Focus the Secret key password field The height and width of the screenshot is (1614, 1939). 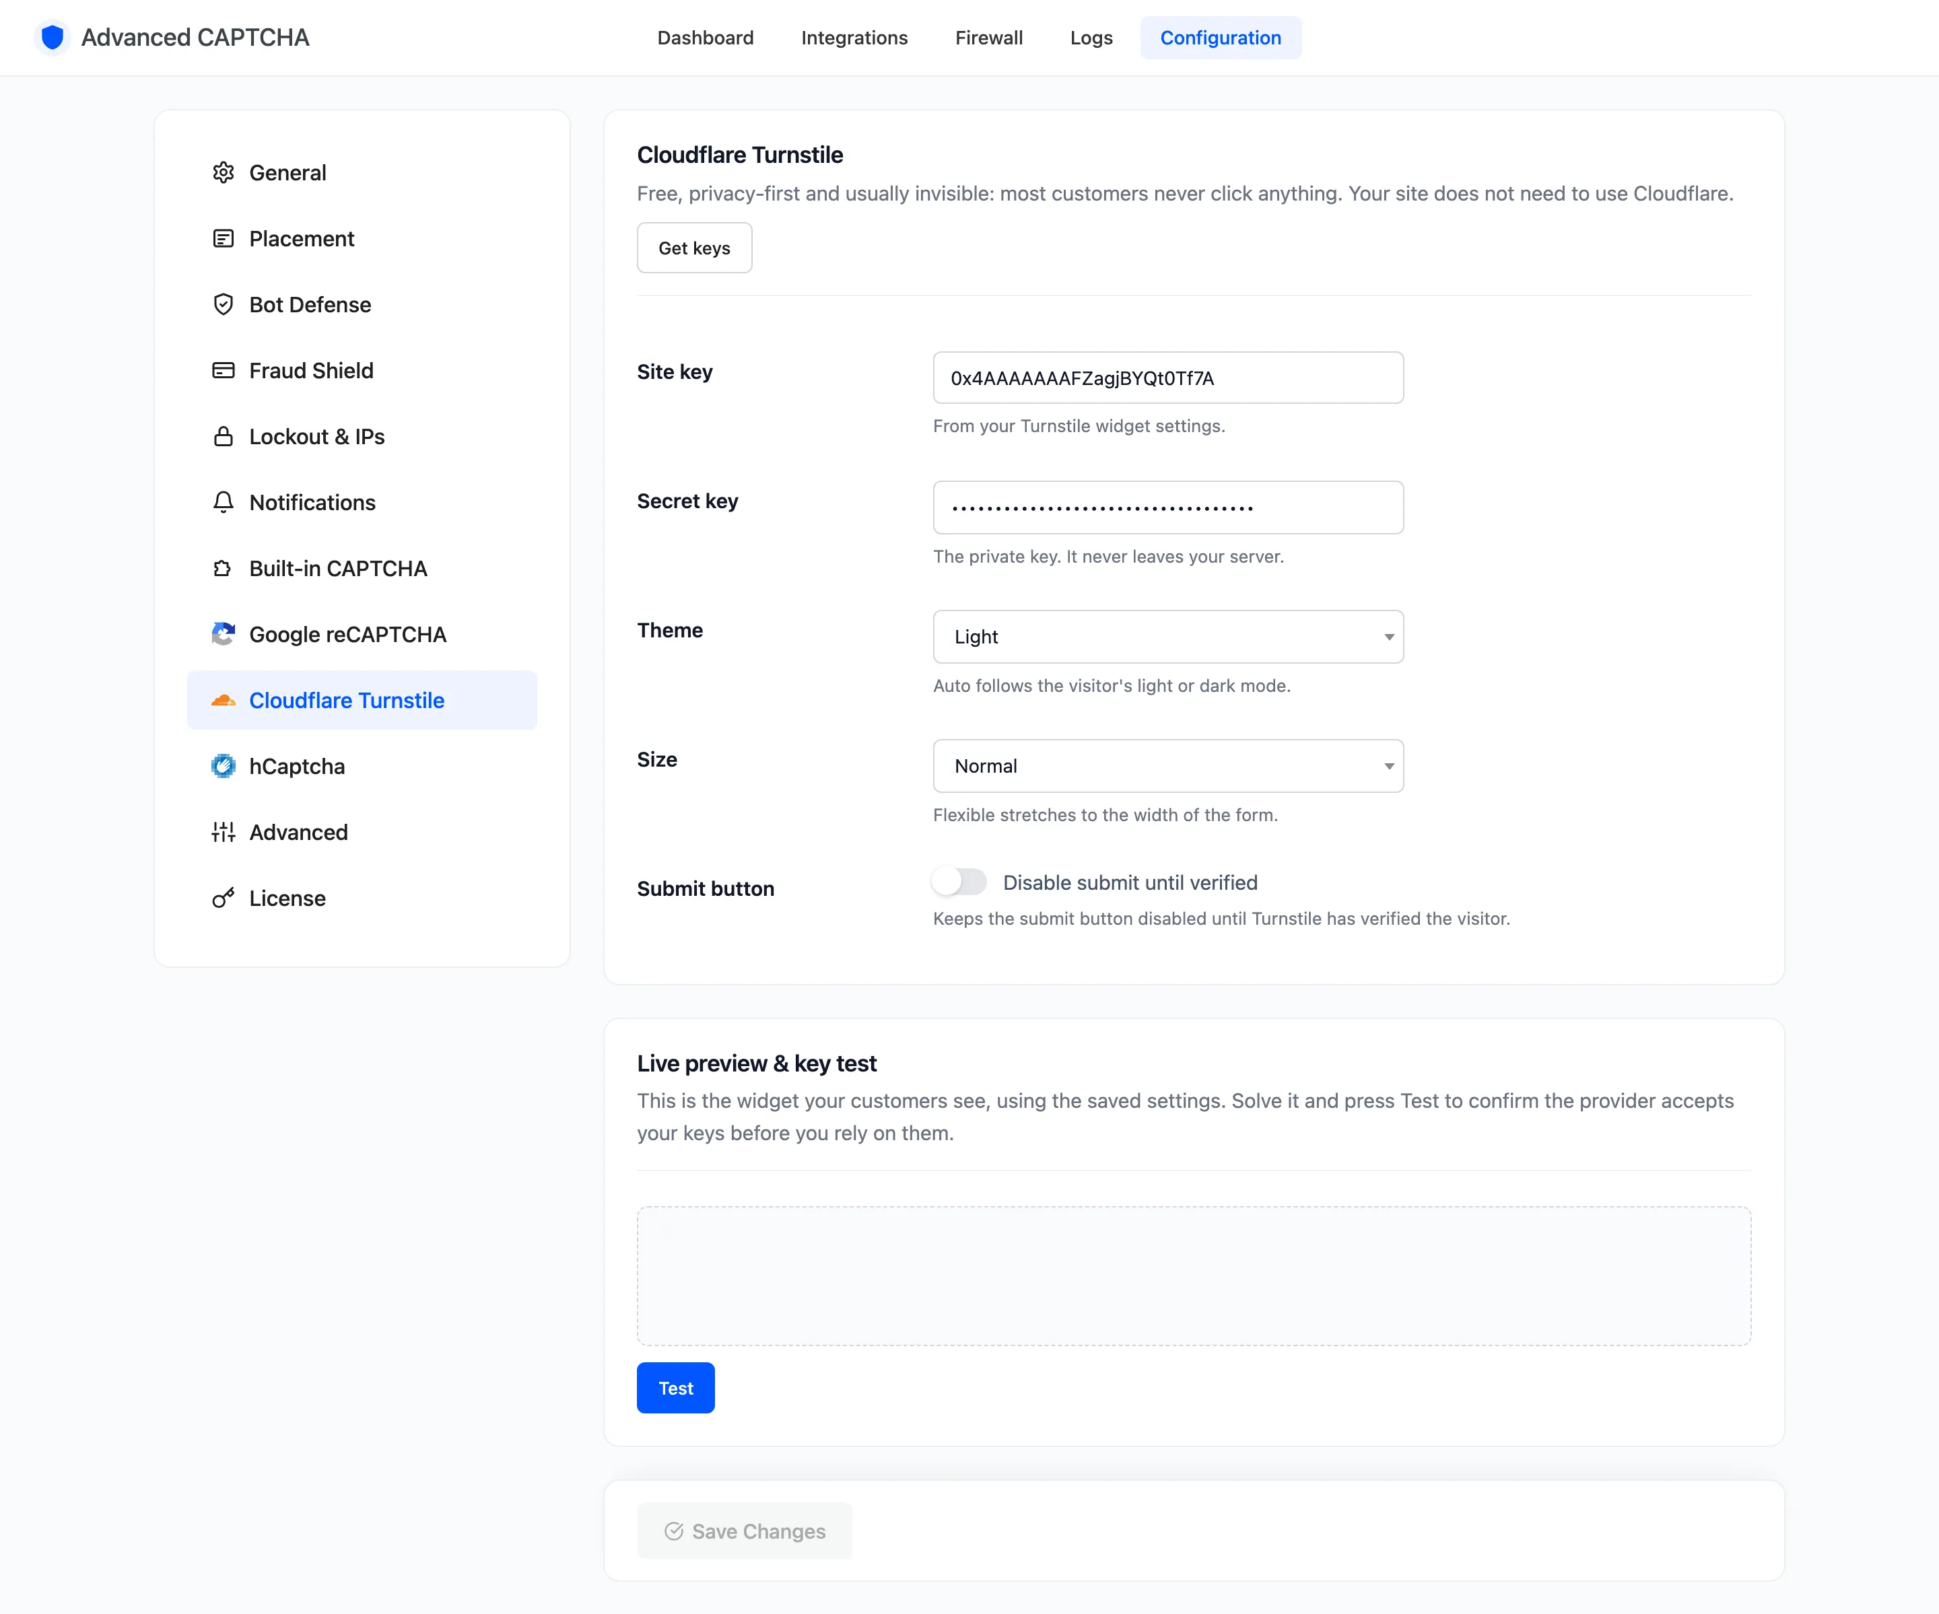coord(1168,507)
